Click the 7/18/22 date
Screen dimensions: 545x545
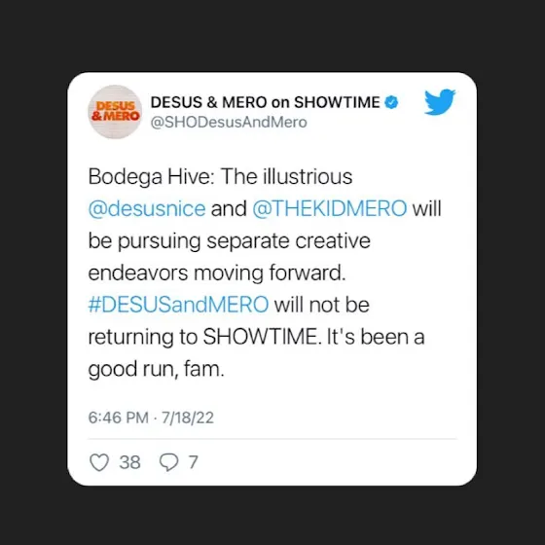pyautogui.click(x=188, y=418)
